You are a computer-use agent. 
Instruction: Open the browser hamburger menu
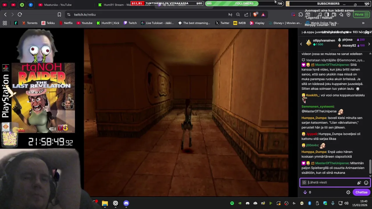[367, 15]
